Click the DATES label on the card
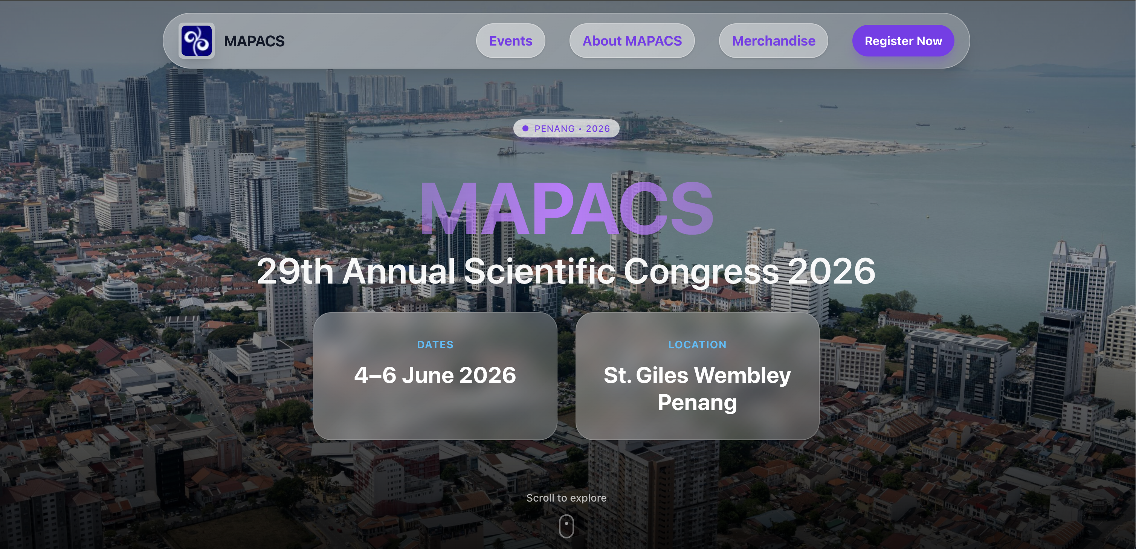The width and height of the screenshot is (1136, 549). (x=435, y=345)
